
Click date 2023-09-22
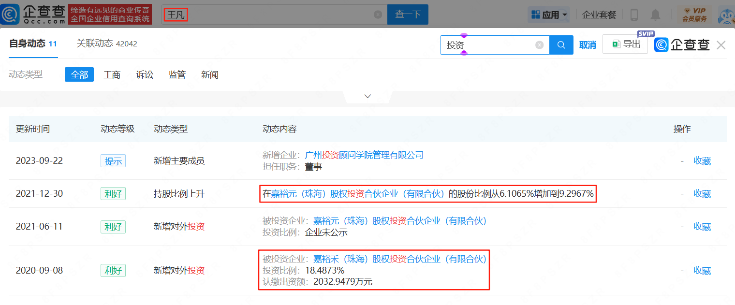pos(39,161)
